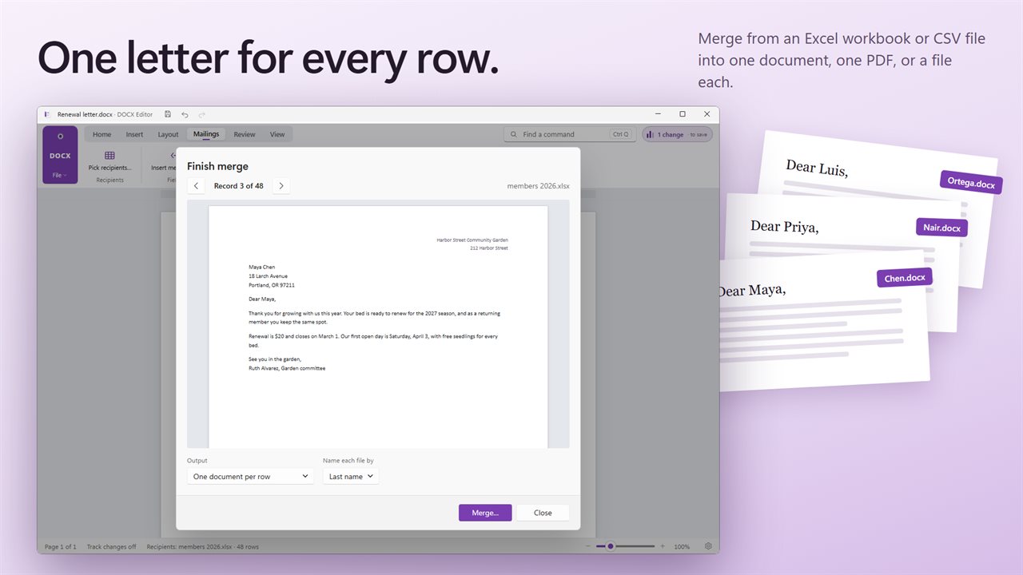1023x575 pixels.
Task: Click the Find a command search box
Action: click(x=570, y=134)
